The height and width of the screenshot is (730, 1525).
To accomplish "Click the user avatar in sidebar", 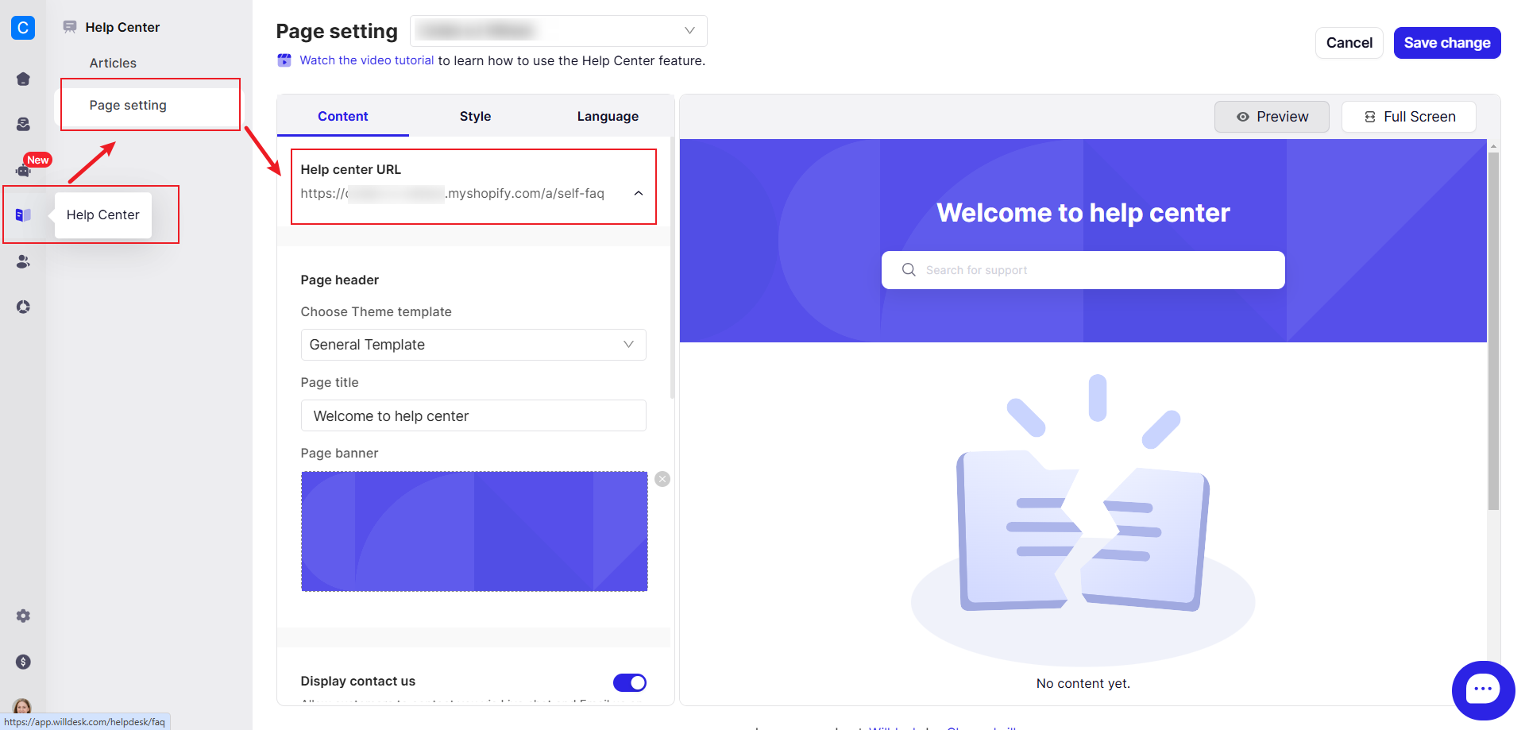I will click(x=23, y=705).
